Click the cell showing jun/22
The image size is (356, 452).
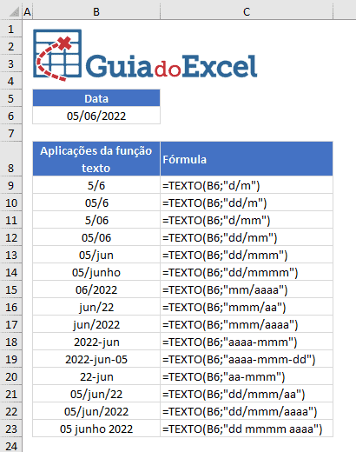tap(96, 307)
